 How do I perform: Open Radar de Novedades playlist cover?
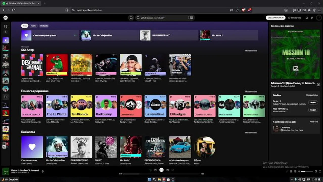click(180, 65)
